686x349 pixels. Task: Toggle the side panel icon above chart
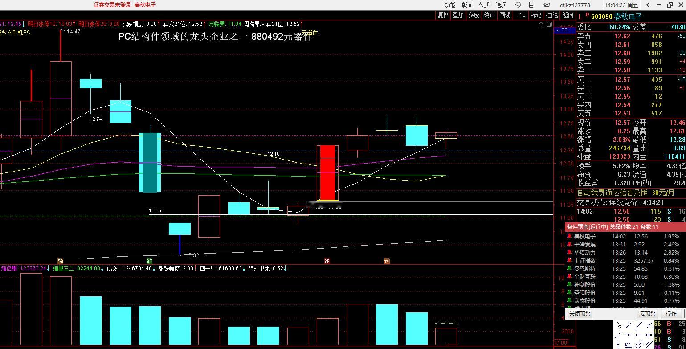coord(549,24)
